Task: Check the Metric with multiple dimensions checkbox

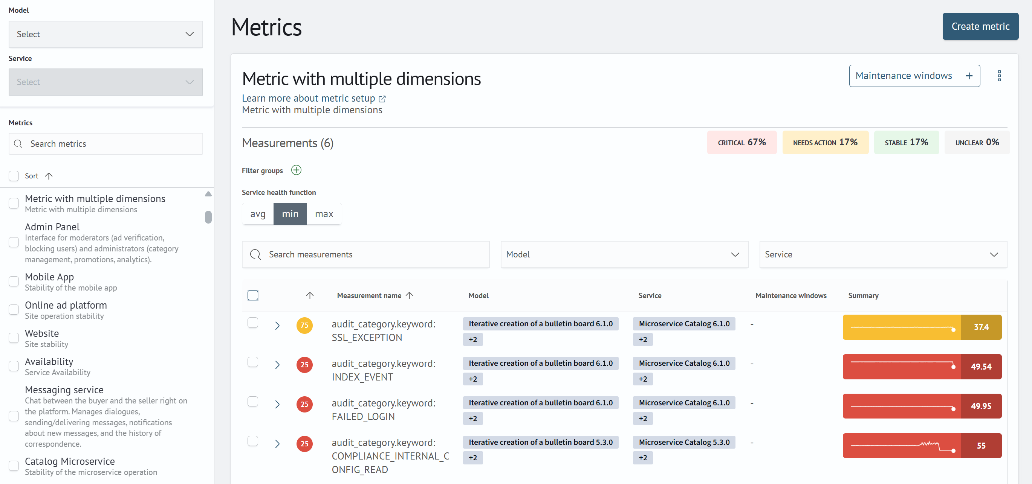Action: click(14, 203)
